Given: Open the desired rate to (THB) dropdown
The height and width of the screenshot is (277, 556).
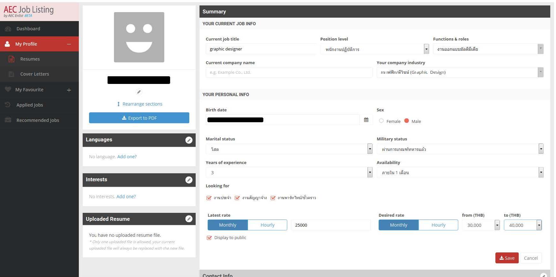Looking at the screenshot, I should (x=523, y=225).
